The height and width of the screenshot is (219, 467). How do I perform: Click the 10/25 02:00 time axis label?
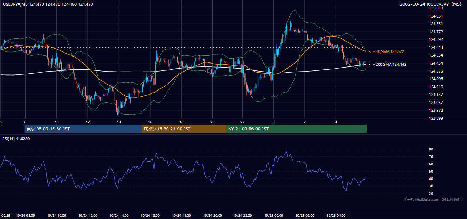click(305, 216)
